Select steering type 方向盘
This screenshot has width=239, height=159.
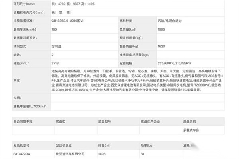pos(56,46)
